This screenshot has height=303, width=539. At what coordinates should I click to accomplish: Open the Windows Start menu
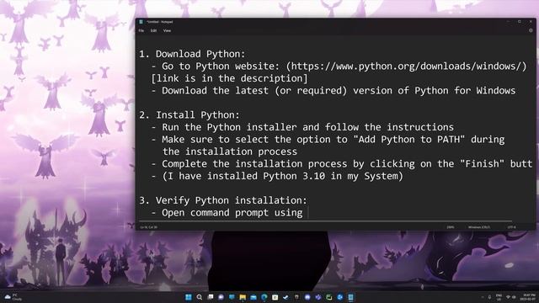189,297
